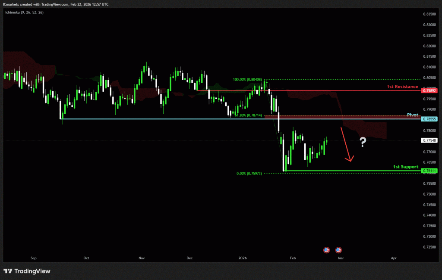Click the blue 0.78555 pivot price label
This screenshot has width=442, height=280.
pyautogui.click(x=429, y=119)
